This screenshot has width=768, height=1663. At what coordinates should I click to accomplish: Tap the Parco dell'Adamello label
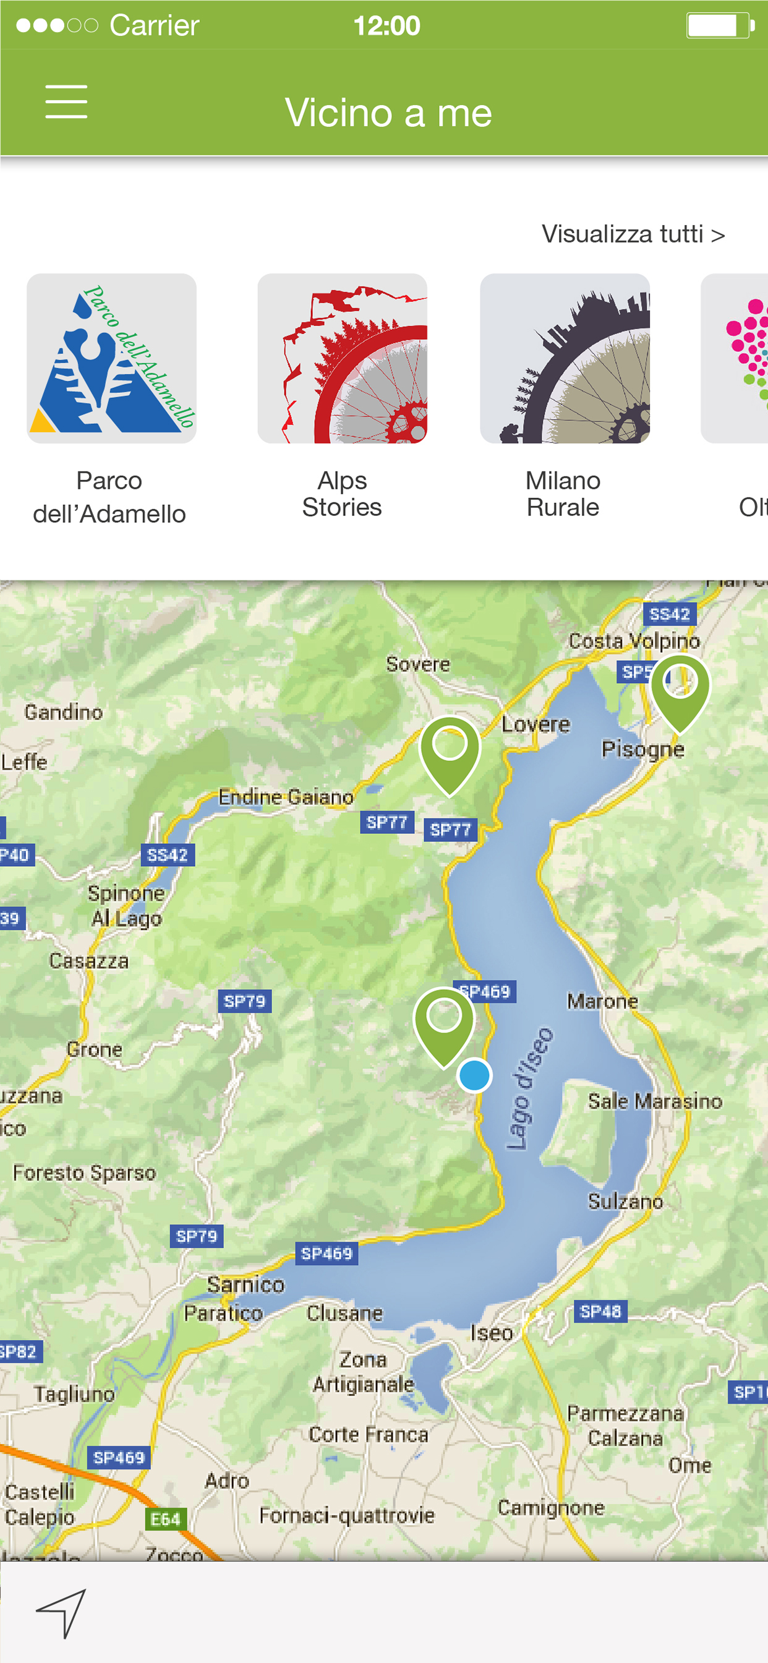click(x=109, y=497)
